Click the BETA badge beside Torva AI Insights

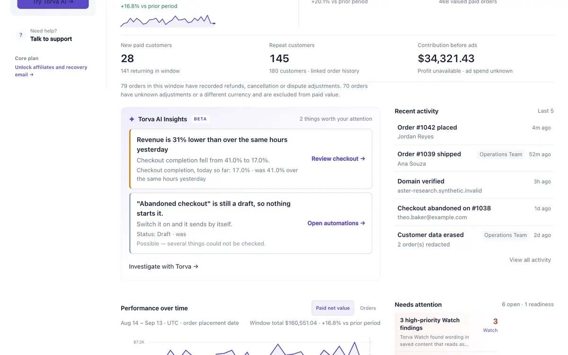tap(200, 119)
